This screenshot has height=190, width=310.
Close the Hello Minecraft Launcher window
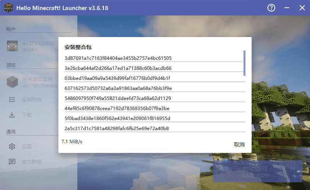tap(302, 8)
